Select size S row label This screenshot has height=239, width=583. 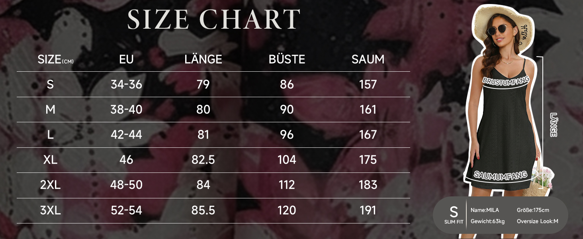tap(50, 84)
